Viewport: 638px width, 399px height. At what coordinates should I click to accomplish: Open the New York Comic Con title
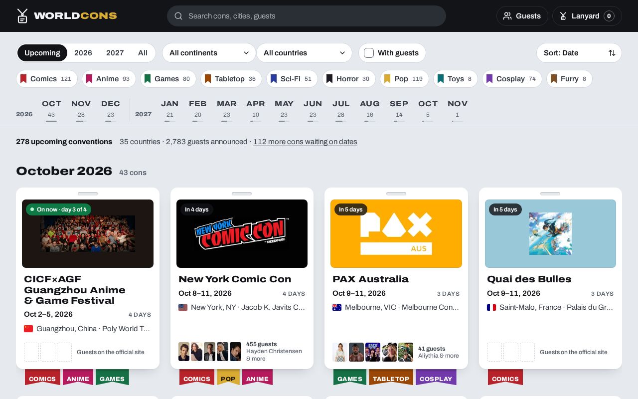tap(235, 279)
